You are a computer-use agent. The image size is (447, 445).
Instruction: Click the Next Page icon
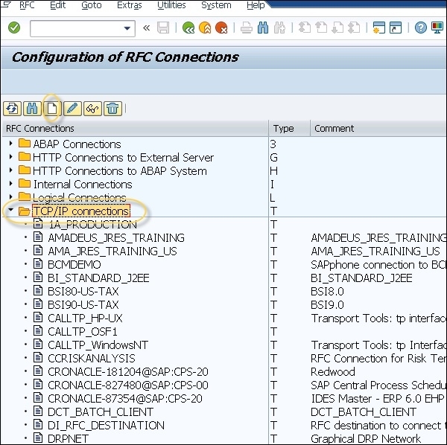click(x=337, y=28)
